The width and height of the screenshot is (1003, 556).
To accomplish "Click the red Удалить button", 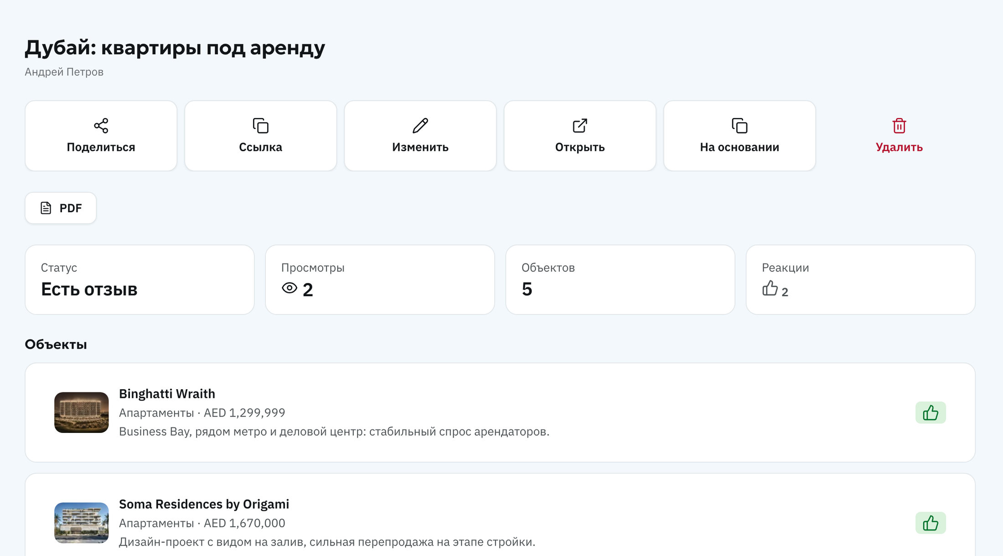I will 899,136.
